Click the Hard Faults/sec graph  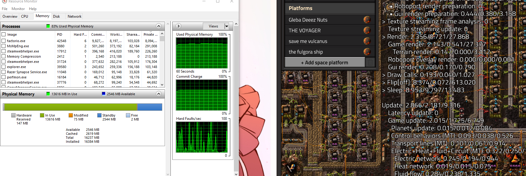[202, 137]
